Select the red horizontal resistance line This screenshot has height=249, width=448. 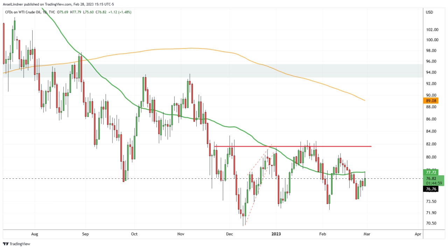click(293, 146)
